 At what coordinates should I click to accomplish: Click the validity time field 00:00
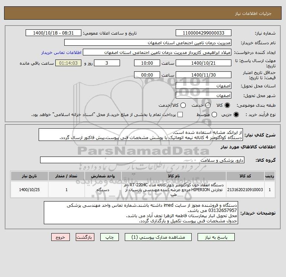(x=147, y=75)
